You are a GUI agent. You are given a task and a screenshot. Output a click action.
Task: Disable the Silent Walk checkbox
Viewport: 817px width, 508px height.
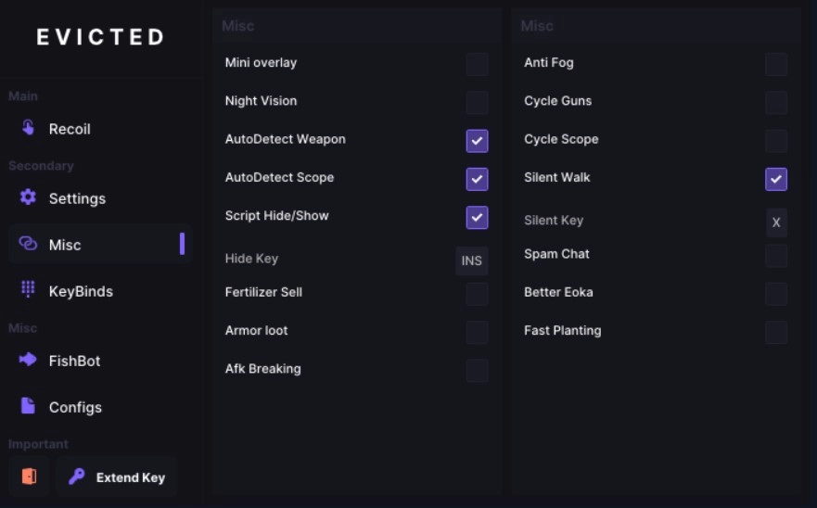click(x=776, y=179)
